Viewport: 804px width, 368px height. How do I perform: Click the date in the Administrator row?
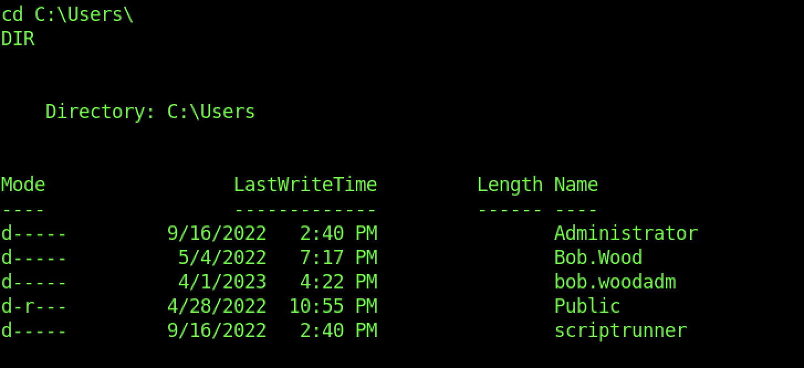click(216, 233)
